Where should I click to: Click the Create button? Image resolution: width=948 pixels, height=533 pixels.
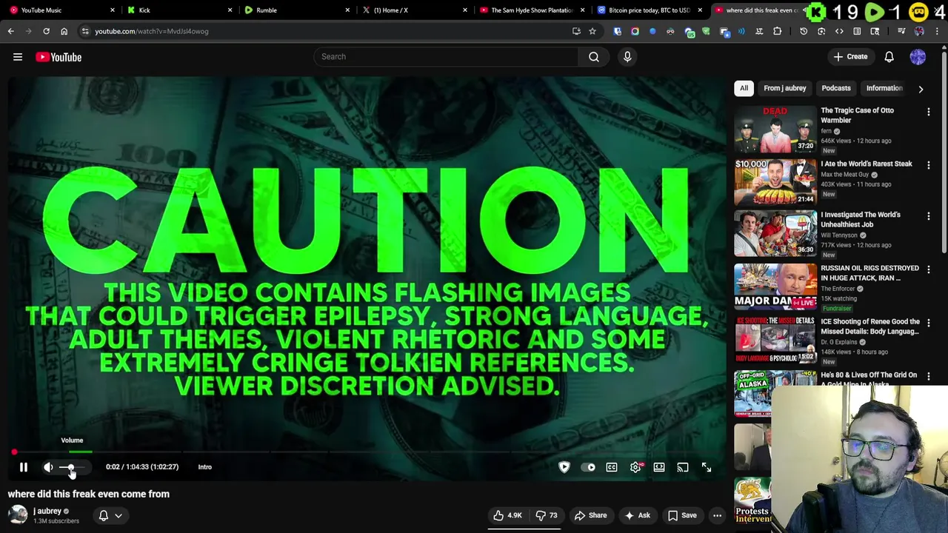pos(850,57)
